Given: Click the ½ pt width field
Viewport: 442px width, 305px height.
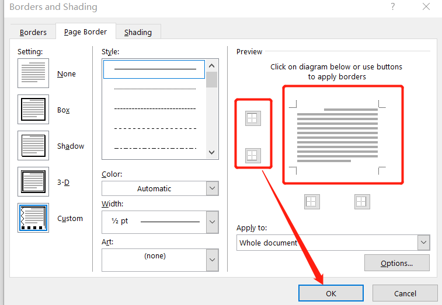Looking at the screenshot, I should (154, 222).
